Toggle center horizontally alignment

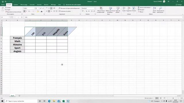pyautogui.click(x=49, y=11)
